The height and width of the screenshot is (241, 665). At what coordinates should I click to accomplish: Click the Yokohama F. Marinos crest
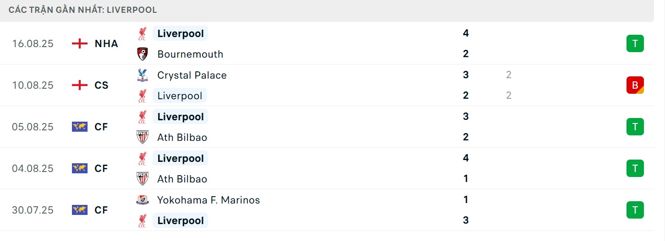pos(143,200)
